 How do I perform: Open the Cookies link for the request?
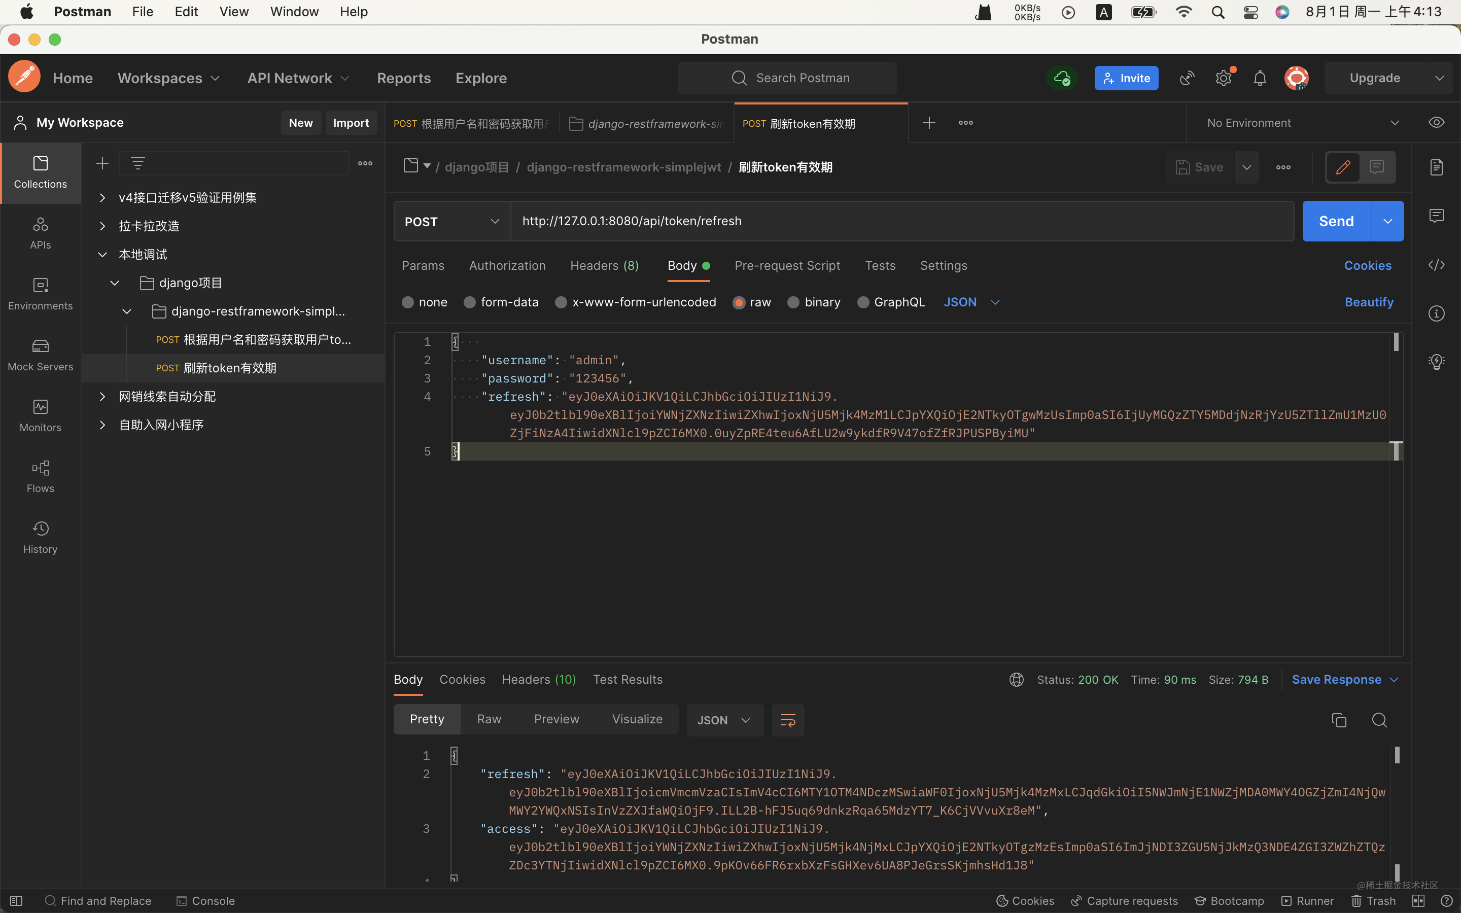(1368, 266)
